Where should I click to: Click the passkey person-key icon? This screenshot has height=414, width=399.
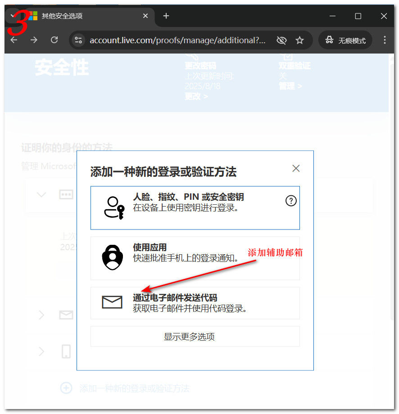click(x=114, y=208)
